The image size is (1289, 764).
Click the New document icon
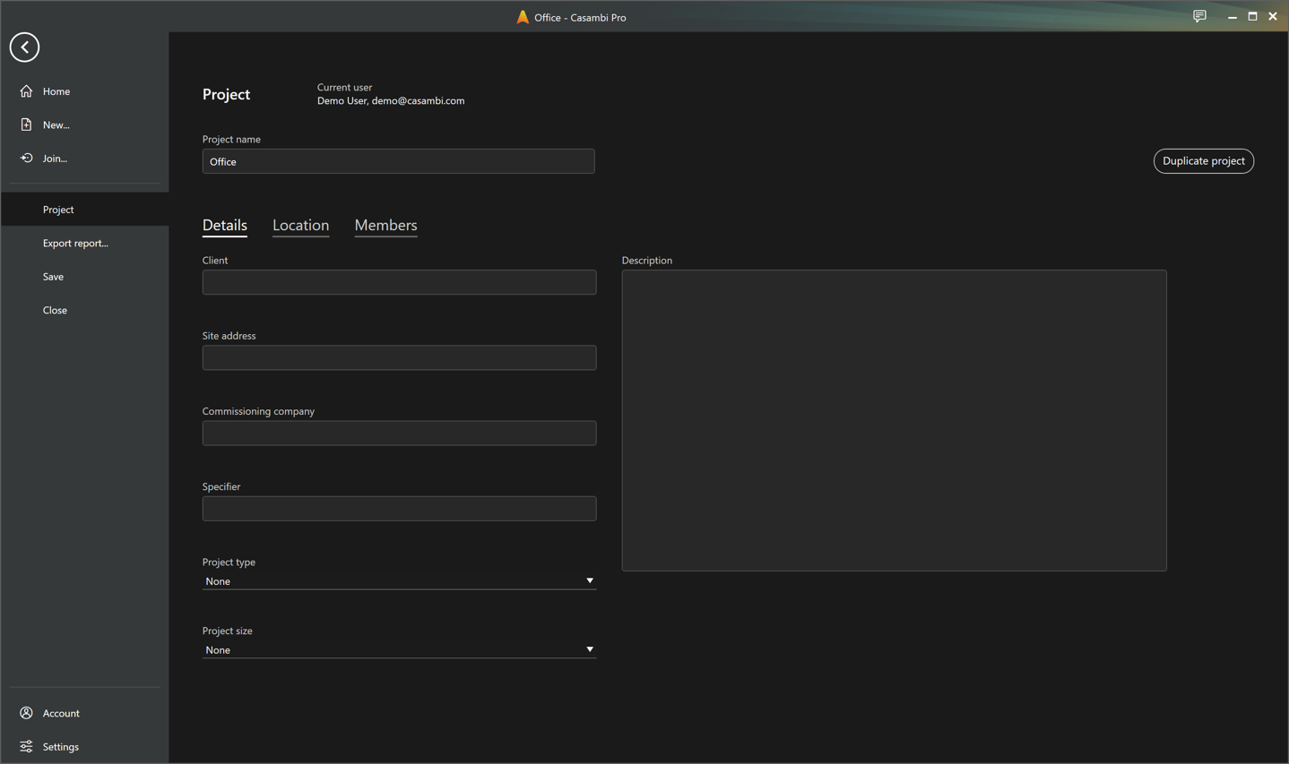pyautogui.click(x=26, y=124)
